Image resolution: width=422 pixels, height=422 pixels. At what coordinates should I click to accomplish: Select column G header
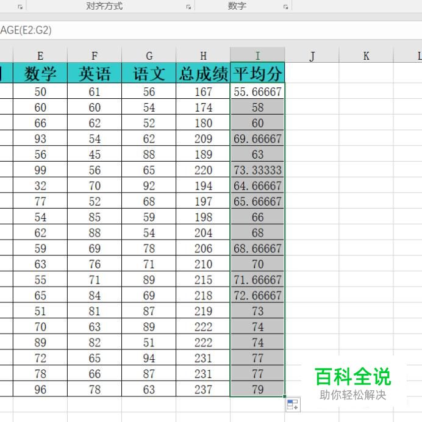click(149, 55)
